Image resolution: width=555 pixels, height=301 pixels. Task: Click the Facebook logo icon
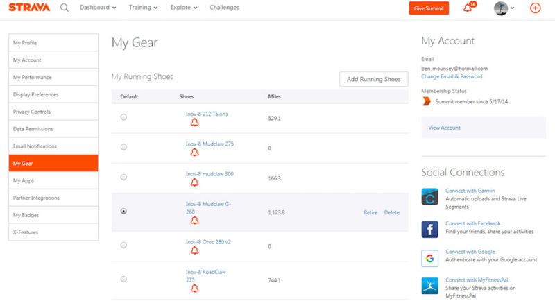click(429, 228)
